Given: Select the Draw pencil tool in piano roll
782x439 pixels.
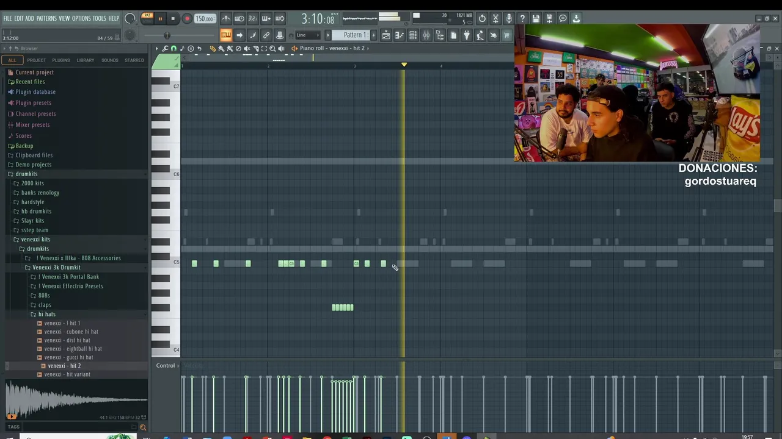Looking at the screenshot, I should 213,48.
